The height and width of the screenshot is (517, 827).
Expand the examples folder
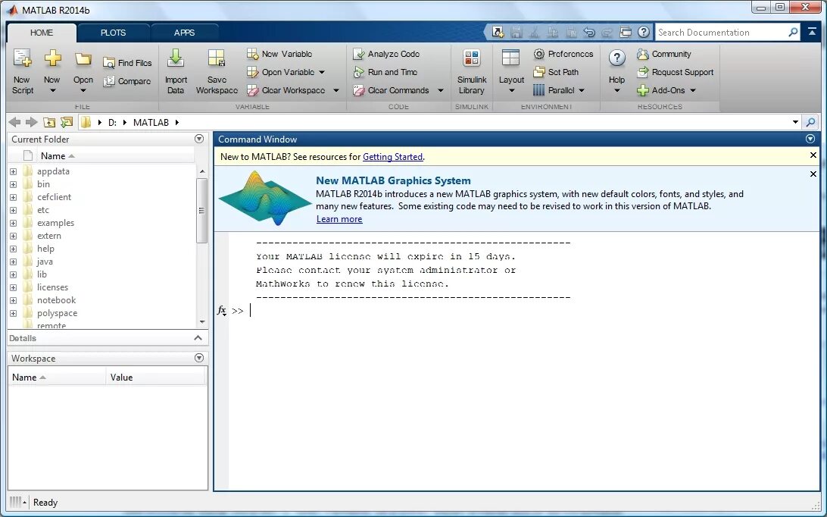click(13, 223)
